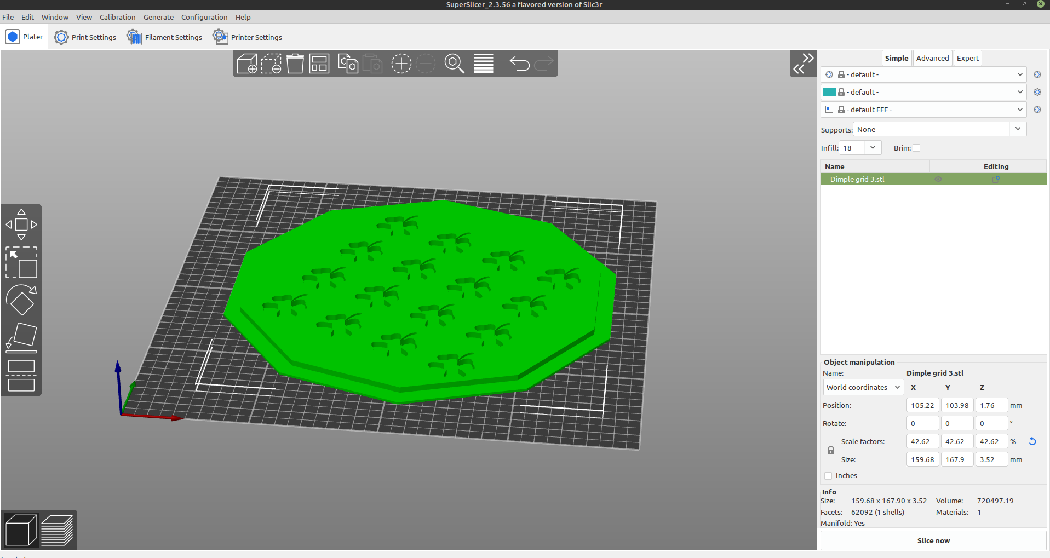Undo the last action
Image resolution: width=1050 pixels, height=558 pixels.
coord(519,64)
